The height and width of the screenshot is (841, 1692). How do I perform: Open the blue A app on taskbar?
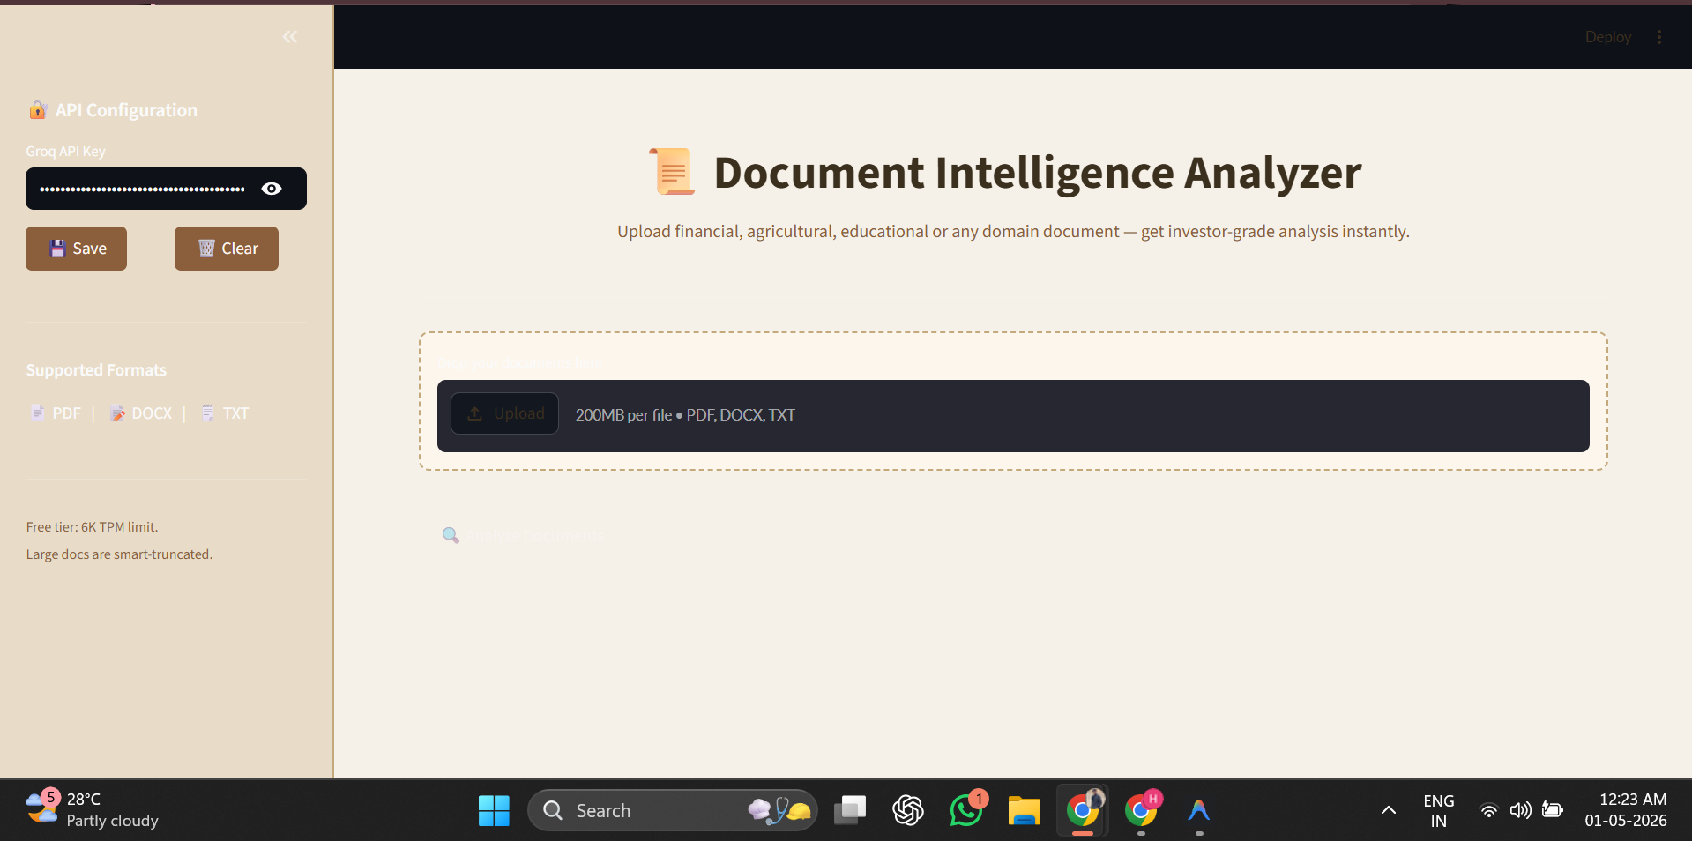1199,810
